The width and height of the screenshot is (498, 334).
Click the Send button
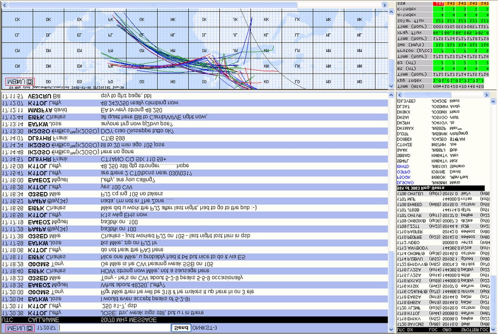(x=181, y=328)
